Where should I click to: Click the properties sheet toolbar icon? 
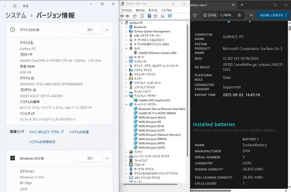(x=142, y=16)
